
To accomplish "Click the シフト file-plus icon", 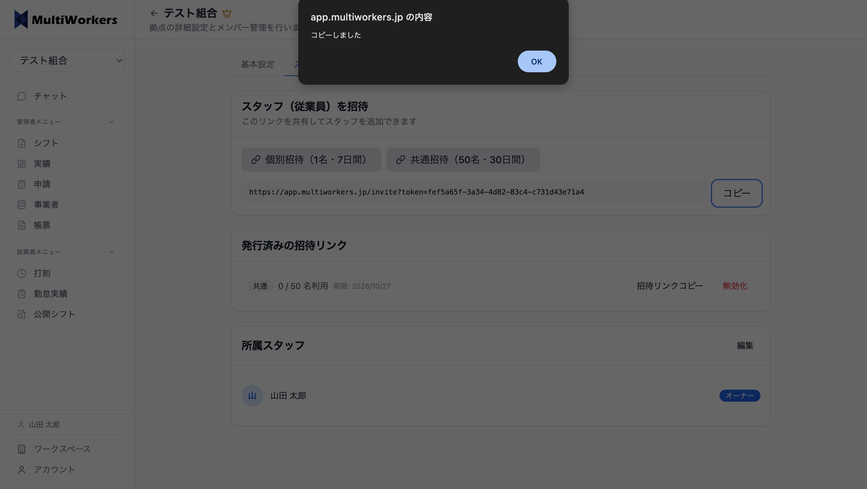I will pyautogui.click(x=22, y=143).
